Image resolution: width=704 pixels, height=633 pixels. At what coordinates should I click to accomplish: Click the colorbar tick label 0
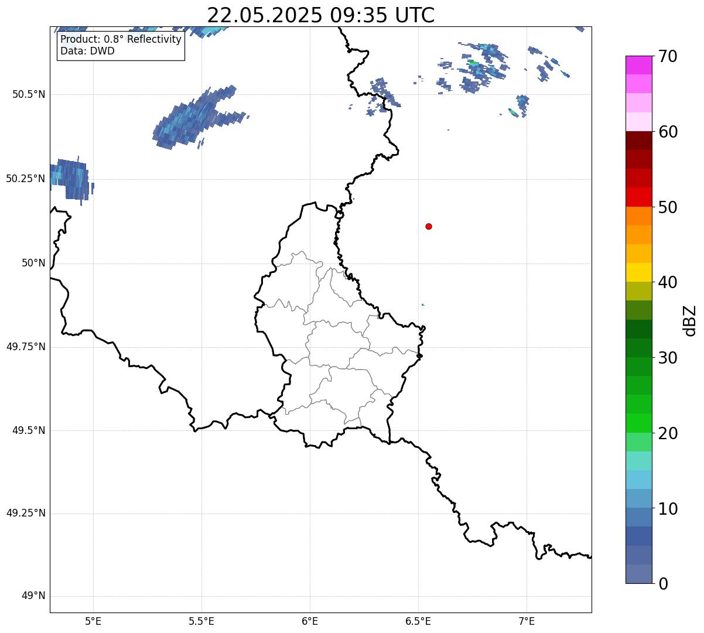[663, 584]
